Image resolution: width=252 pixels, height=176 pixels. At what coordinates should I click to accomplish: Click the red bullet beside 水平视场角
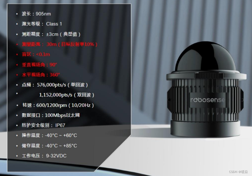click(x=17, y=75)
